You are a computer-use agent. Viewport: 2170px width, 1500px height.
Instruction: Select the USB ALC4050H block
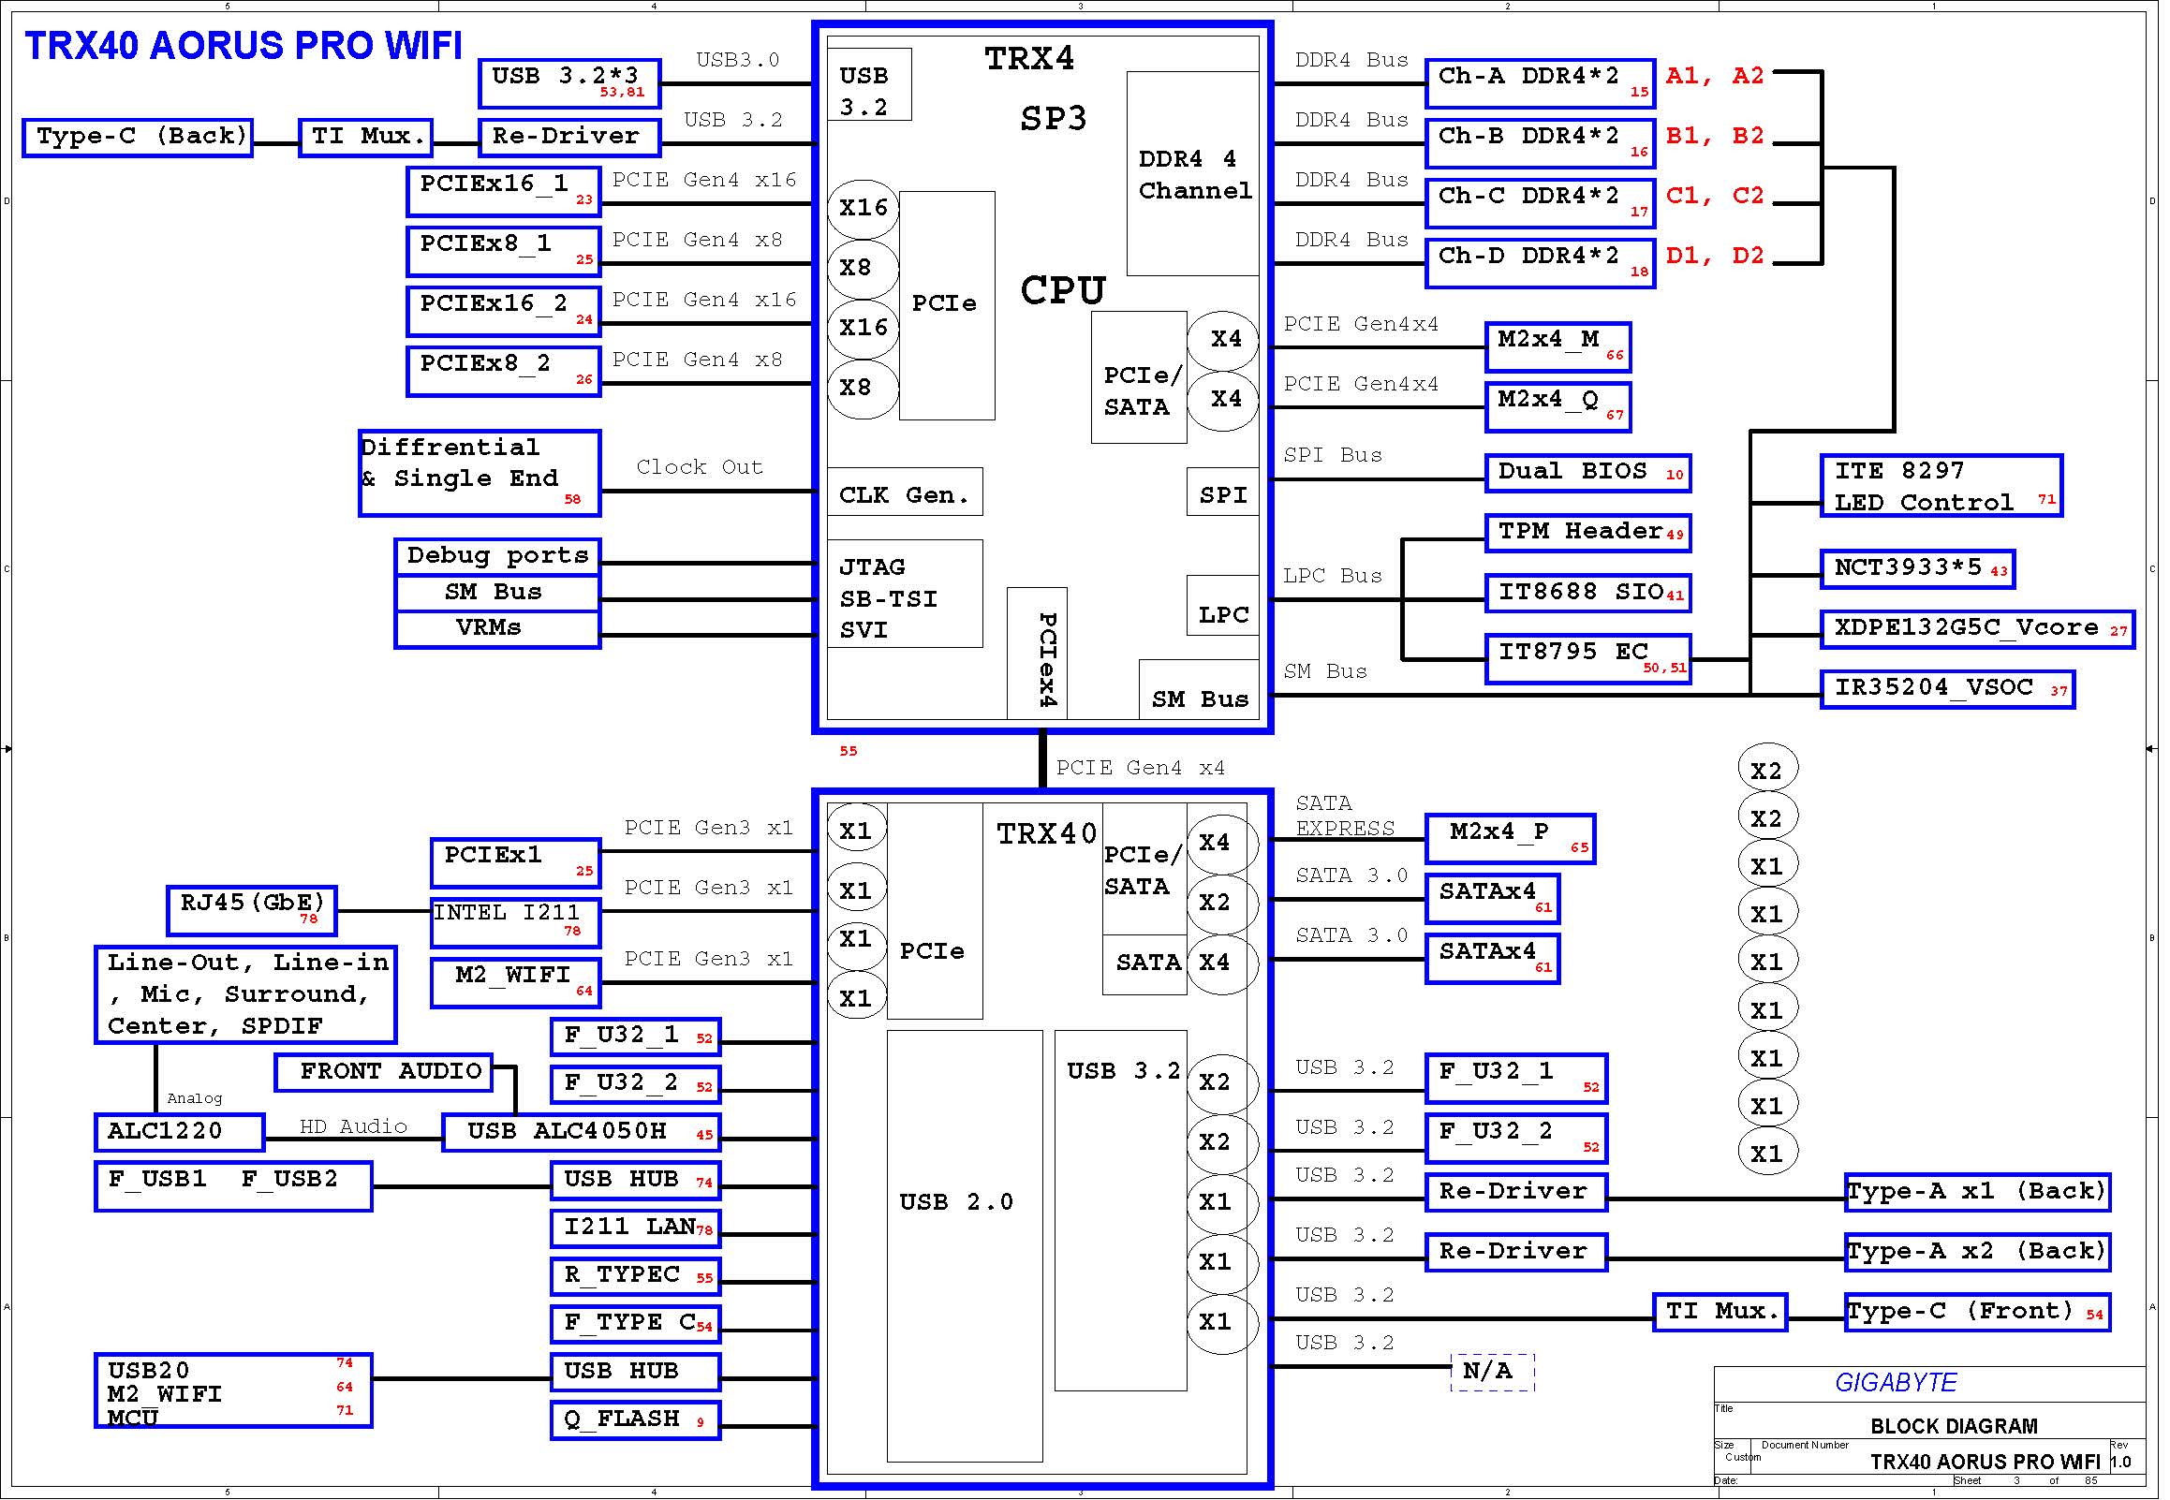[x=582, y=1133]
